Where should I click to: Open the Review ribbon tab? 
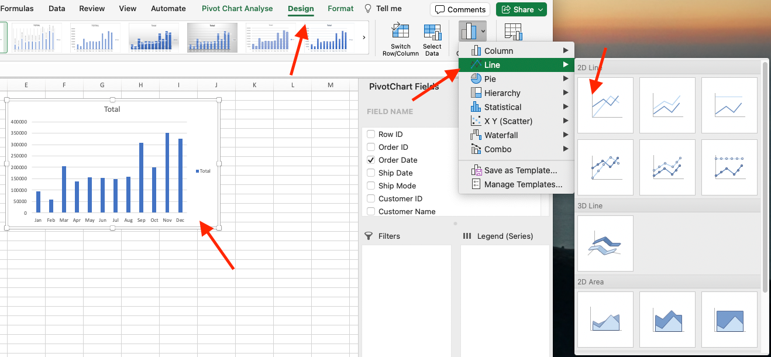(x=92, y=9)
